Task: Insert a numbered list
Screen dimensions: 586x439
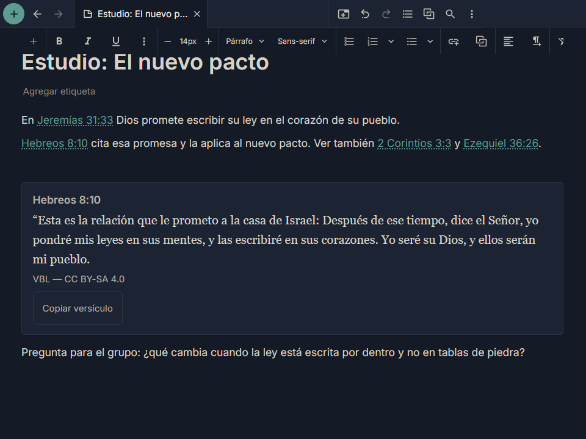Action: point(372,41)
